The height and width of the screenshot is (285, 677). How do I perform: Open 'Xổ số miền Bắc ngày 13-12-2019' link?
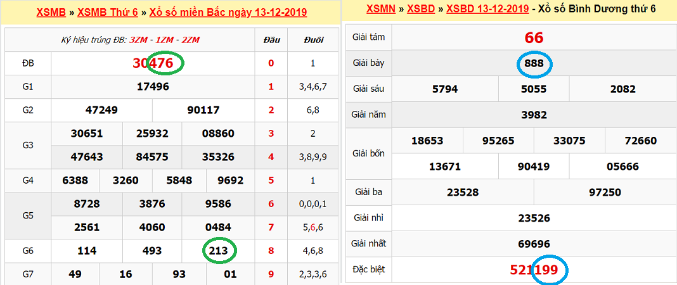pyautogui.click(x=228, y=12)
